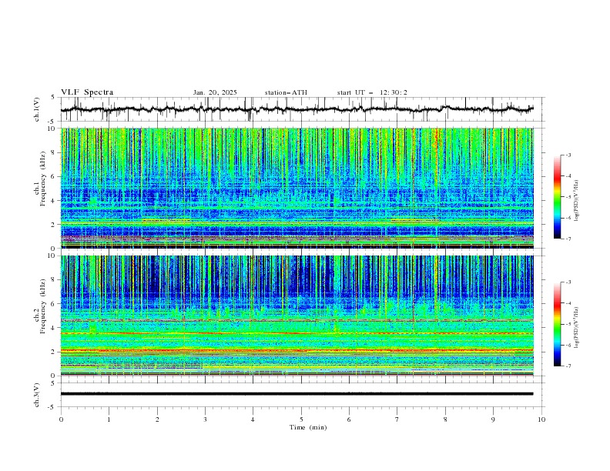Click the "start UT = 12:30:2" label
610x471 pixels.
[x=372, y=92]
